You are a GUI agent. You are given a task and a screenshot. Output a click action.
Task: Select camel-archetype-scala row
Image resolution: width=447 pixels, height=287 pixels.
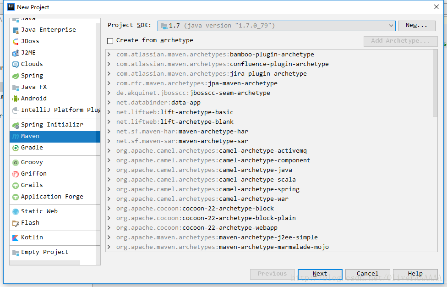(269, 179)
